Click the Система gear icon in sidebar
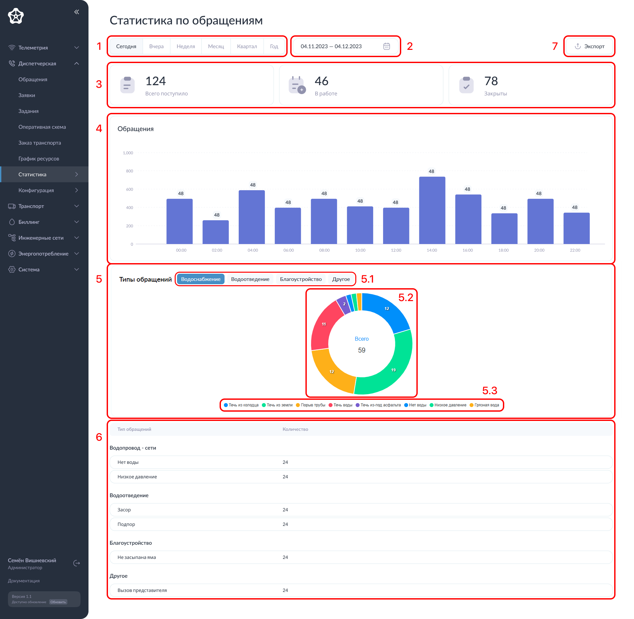The height and width of the screenshot is (619, 634). (12, 269)
